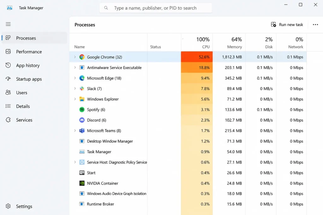This screenshot has width=323, height=215.
Task: Click the Task Manager app icon in title bar
Action: pos(9,8)
